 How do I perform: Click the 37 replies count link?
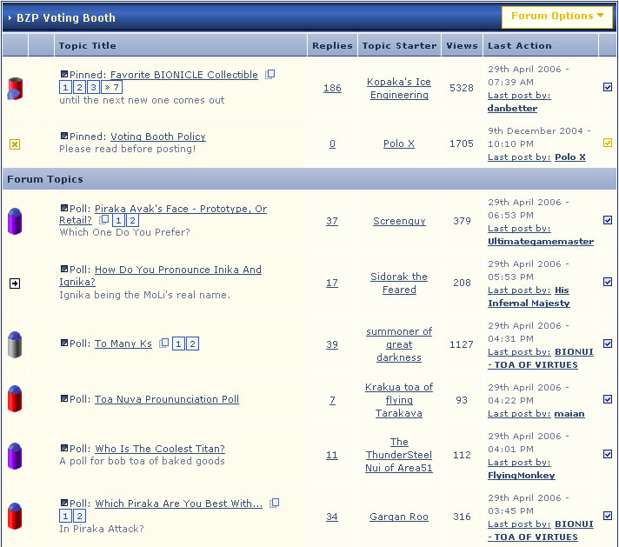[x=332, y=221]
